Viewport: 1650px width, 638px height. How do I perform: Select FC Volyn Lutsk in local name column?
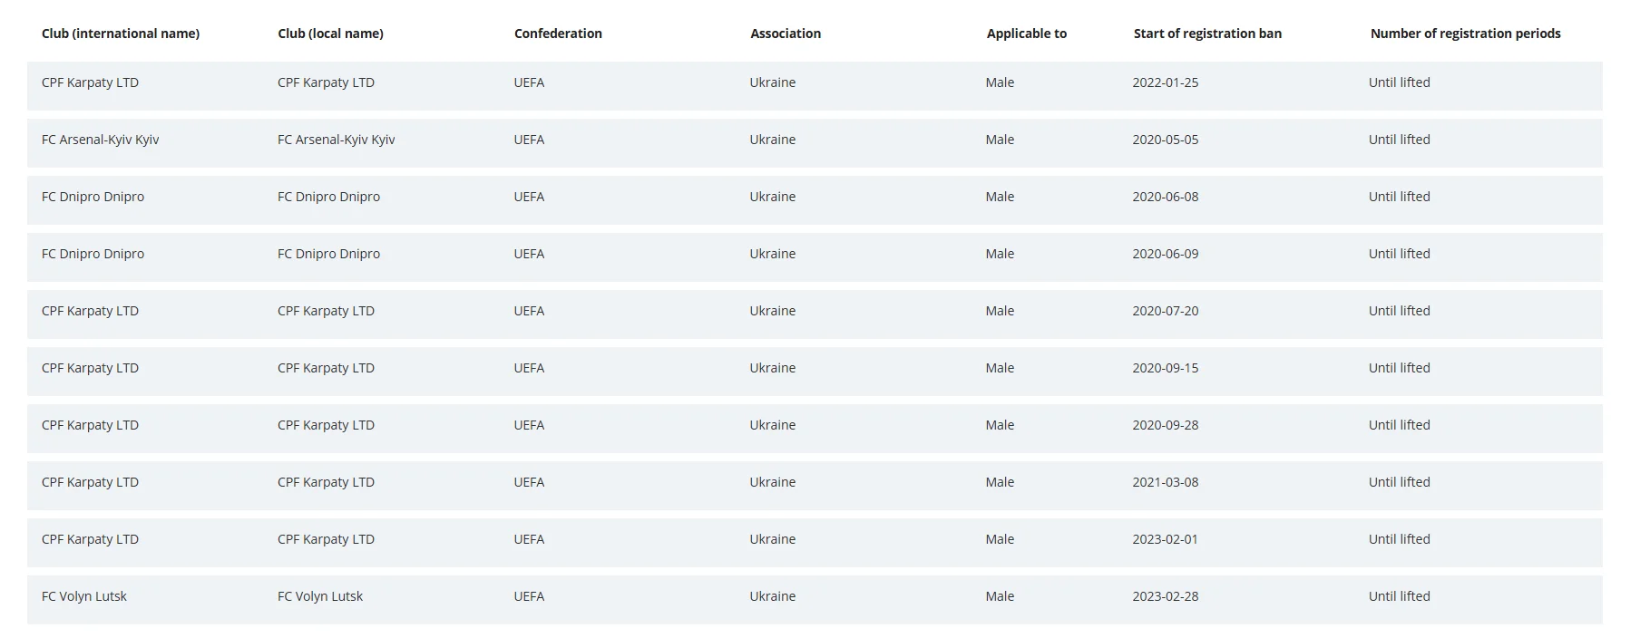[320, 596]
